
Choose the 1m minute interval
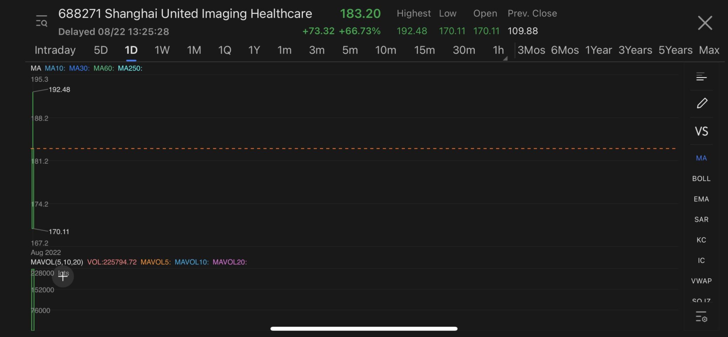click(x=284, y=50)
